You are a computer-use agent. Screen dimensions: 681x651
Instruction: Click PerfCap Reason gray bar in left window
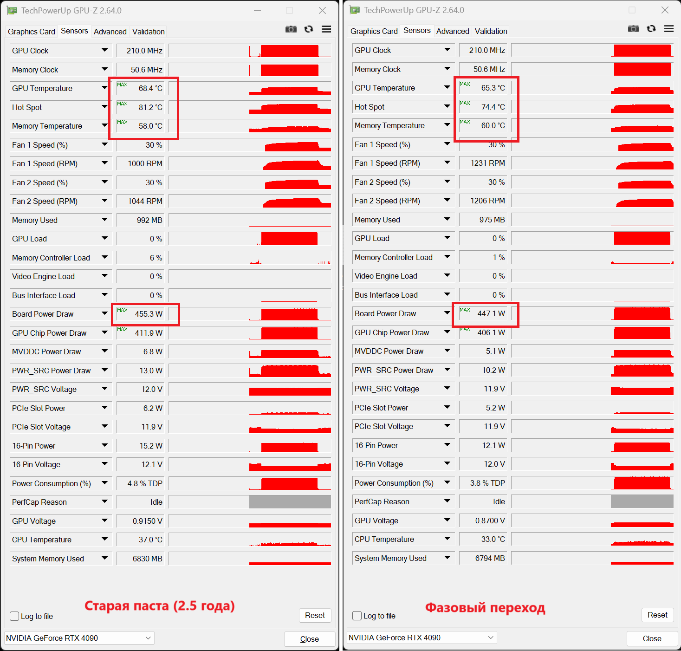tap(290, 502)
